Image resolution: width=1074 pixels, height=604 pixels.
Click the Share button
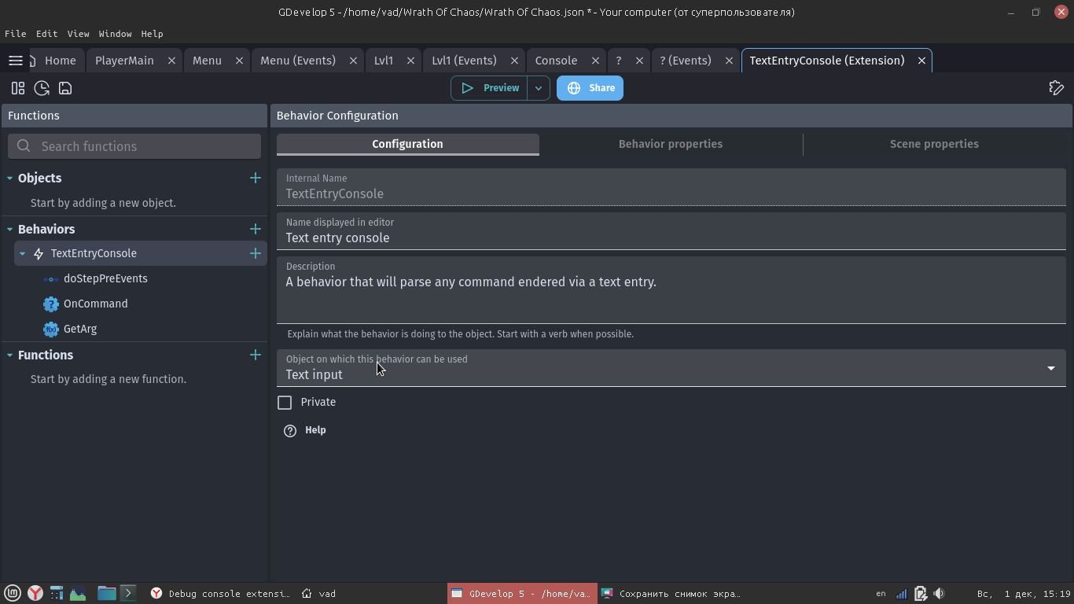point(590,88)
